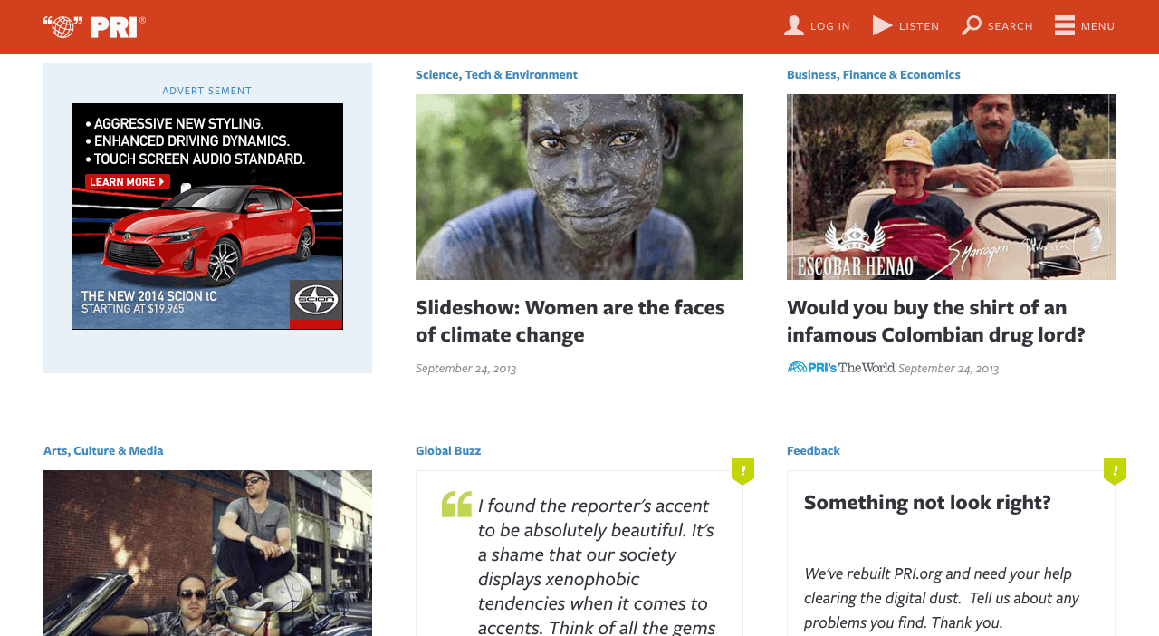Viewport: 1159px width, 636px height.
Task: Click the Log In person icon
Action: (x=794, y=25)
